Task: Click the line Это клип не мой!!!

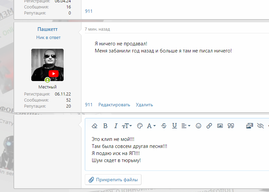Action: click(x=113, y=139)
